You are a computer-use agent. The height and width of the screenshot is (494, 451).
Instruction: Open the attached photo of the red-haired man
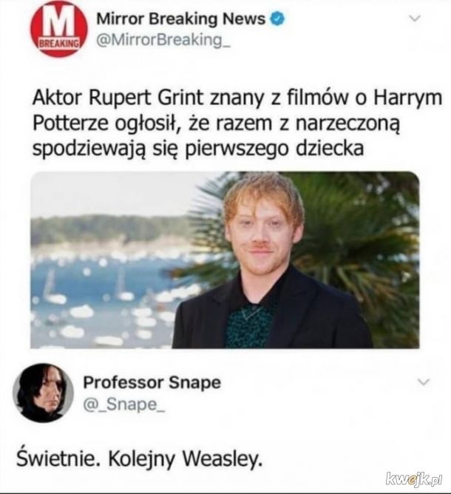pos(225,260)
